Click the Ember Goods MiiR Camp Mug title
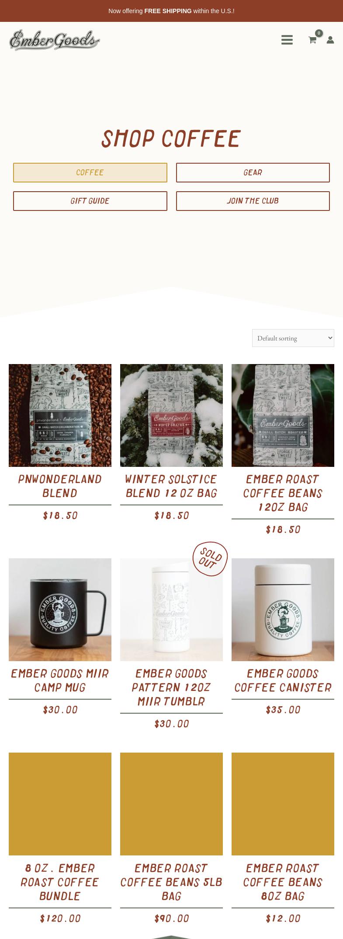Image resolution: width=343 pixels, height=939 pixels. click(60, 680)
